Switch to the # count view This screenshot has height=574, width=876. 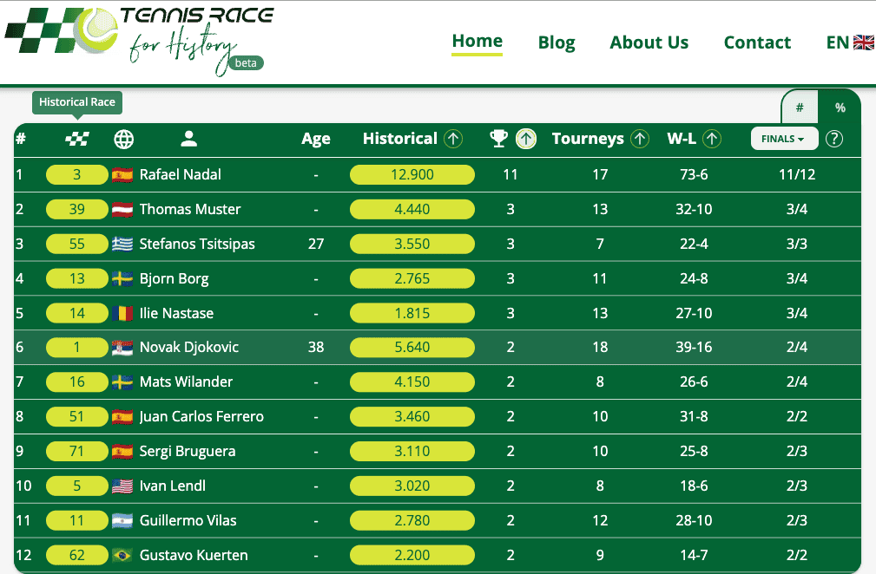(800, 108)
